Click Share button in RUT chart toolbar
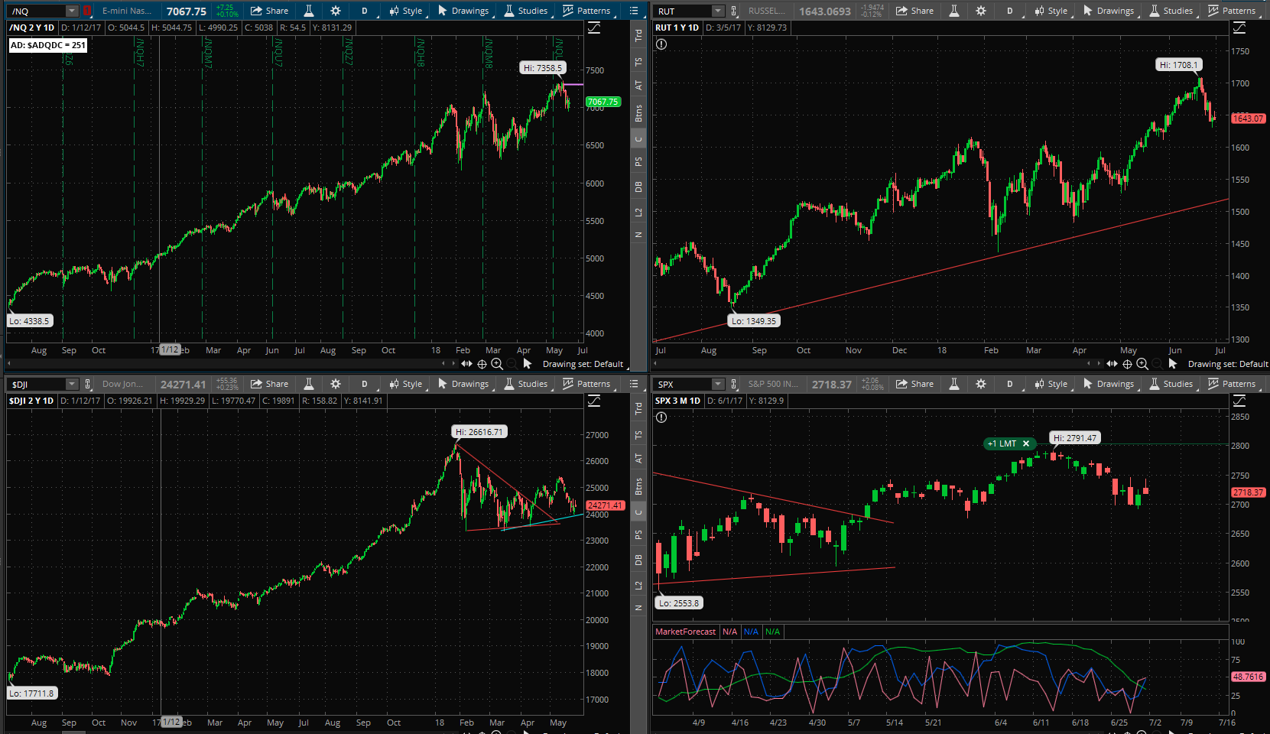The width and height of the screenshot is (1270, 734). coord(914,11)
